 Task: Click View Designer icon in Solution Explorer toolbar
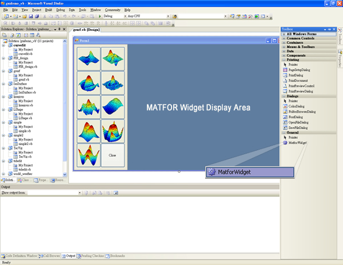32,35
